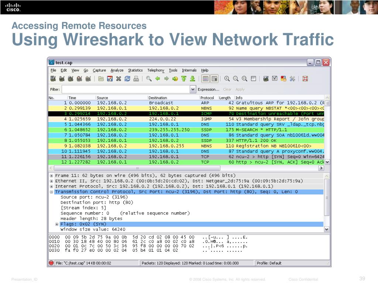The height and width of the screenshot is (283, 378).
Task: Open display filters toolbar icon
Action: click(x=275, y=79)
